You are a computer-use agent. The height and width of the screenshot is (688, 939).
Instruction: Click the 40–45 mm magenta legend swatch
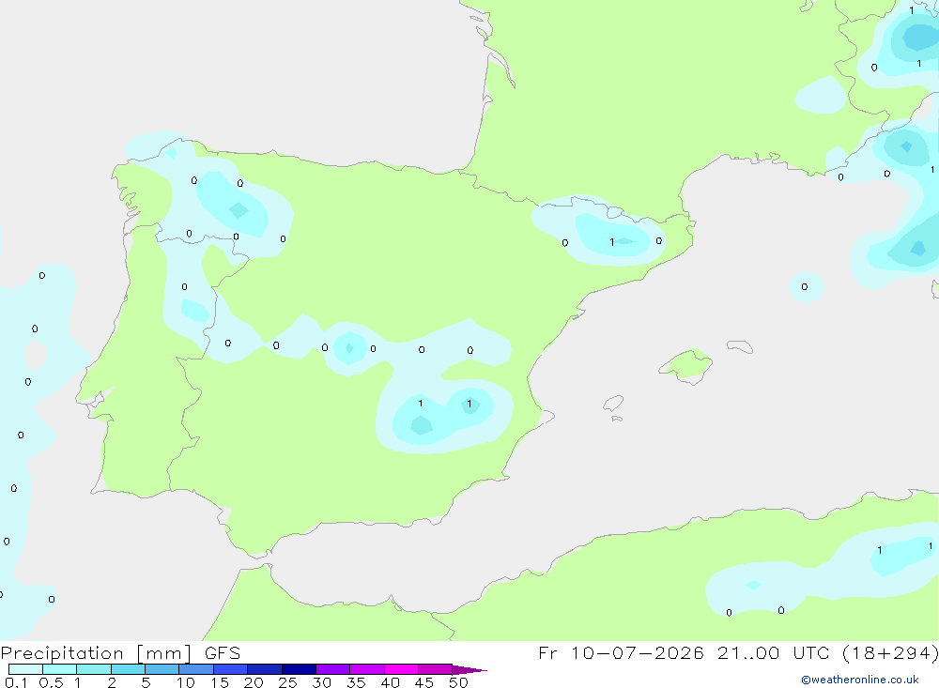click(x=401, y=669)
